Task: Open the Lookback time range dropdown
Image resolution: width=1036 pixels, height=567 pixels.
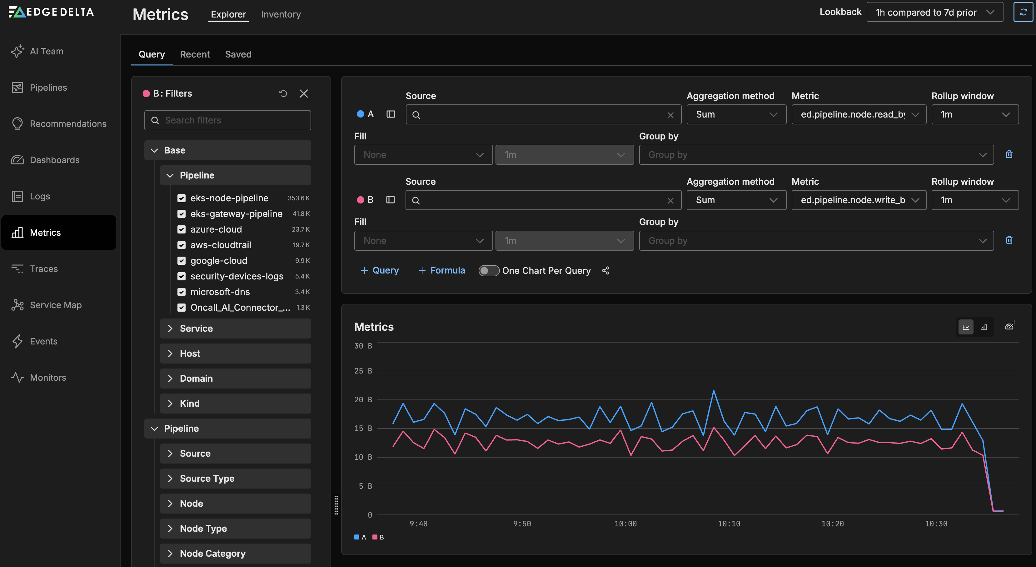Action: 934,12
